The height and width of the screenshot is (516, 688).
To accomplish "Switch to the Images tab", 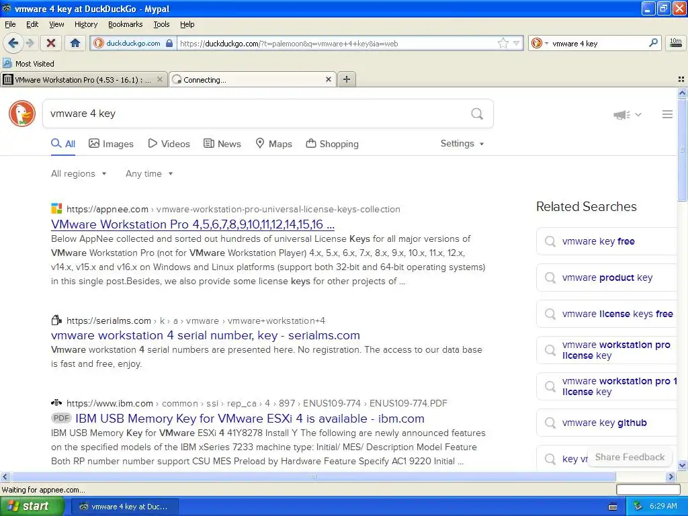I will tap(111, 144).
